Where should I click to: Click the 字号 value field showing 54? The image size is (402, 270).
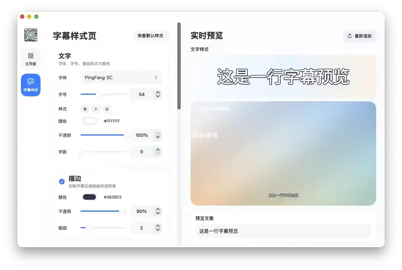[142, 94]
